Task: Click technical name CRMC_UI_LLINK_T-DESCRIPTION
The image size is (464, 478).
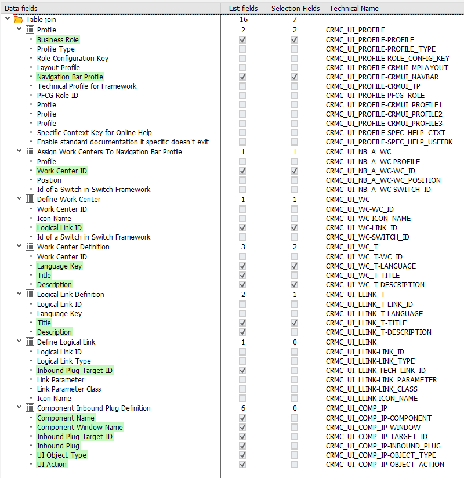Action: (x=379, y=332)
